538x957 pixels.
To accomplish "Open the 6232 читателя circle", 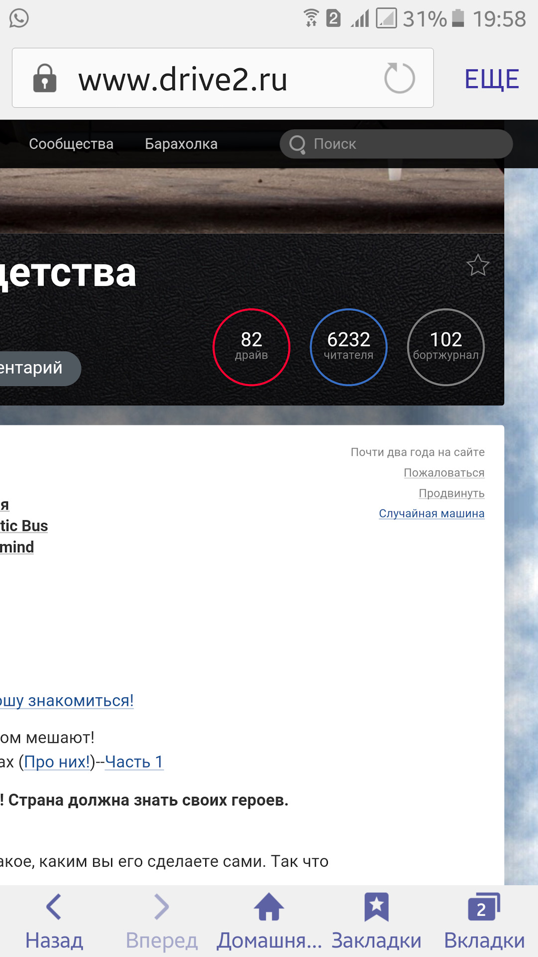I will (x=349, y=347).
